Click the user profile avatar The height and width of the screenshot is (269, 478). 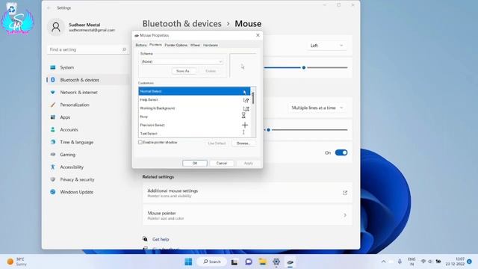[x=56, y=28]
